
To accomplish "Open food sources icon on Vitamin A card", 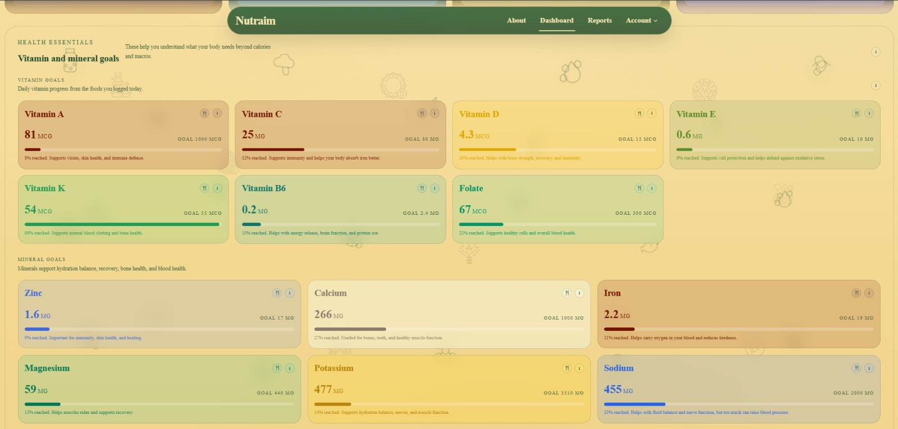I will point(205,113).
